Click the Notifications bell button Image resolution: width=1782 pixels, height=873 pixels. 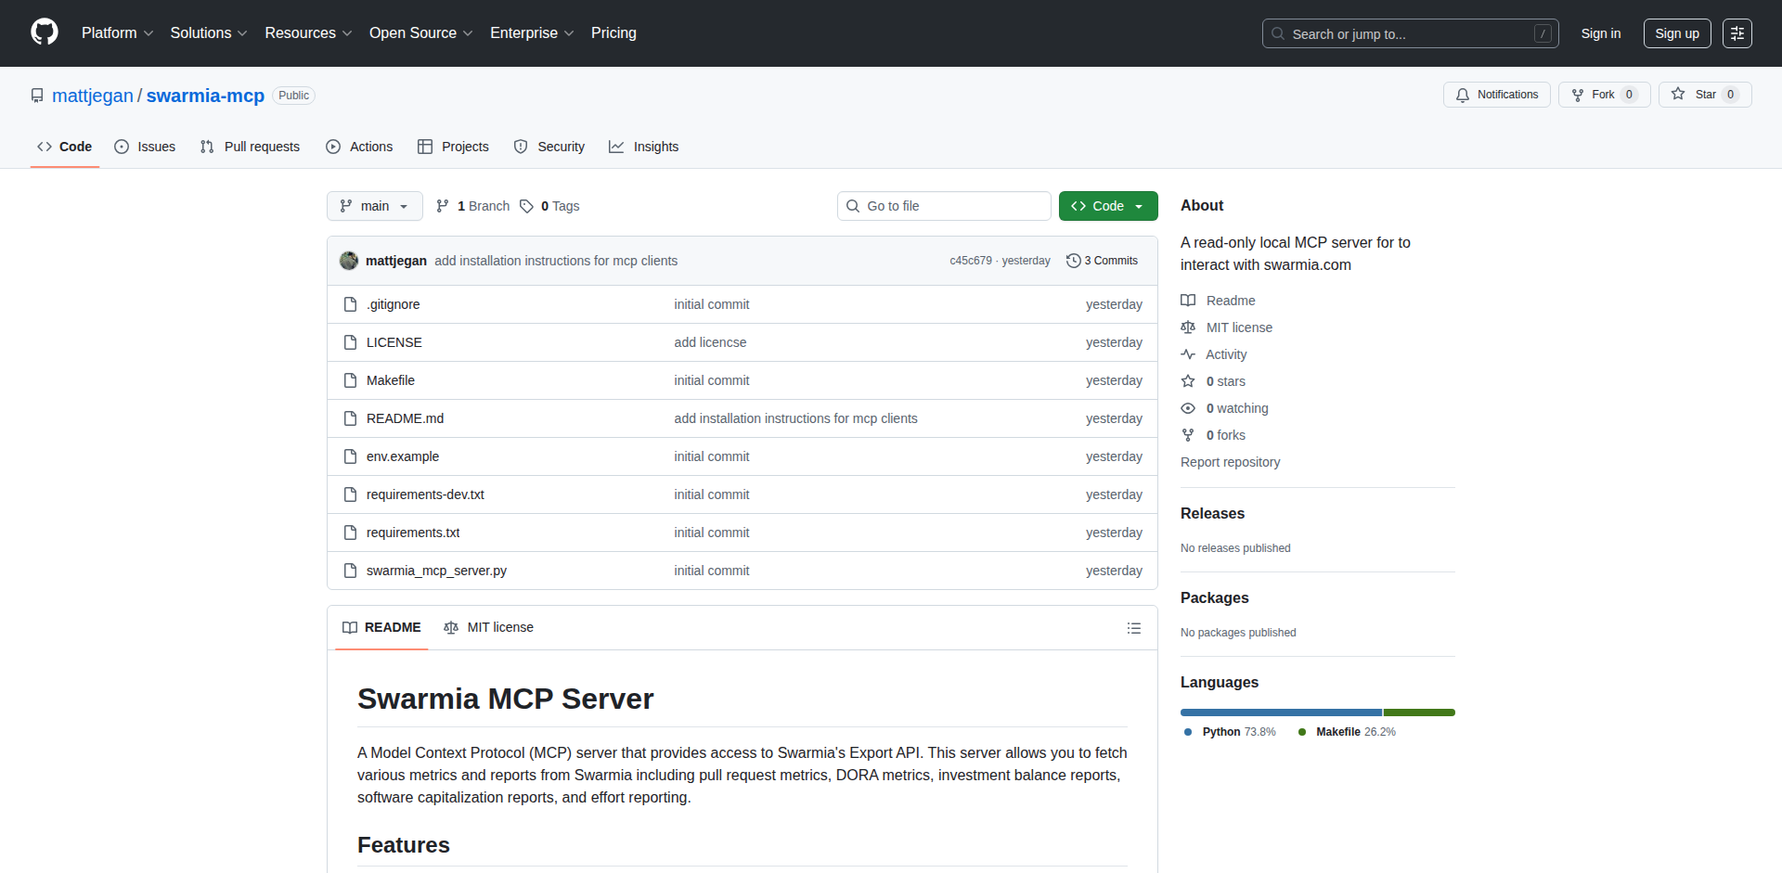1496,95
